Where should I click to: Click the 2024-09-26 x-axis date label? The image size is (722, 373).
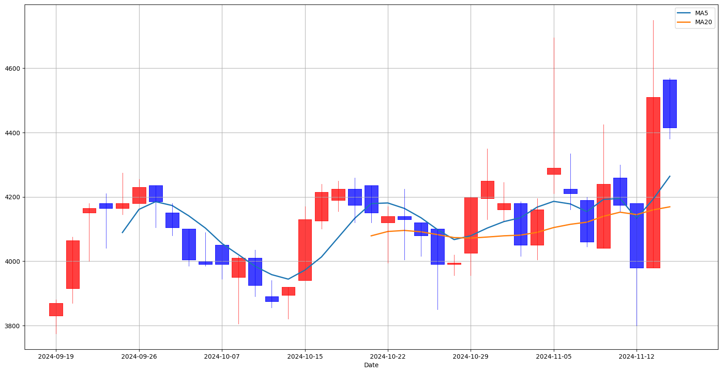[139, 356]
